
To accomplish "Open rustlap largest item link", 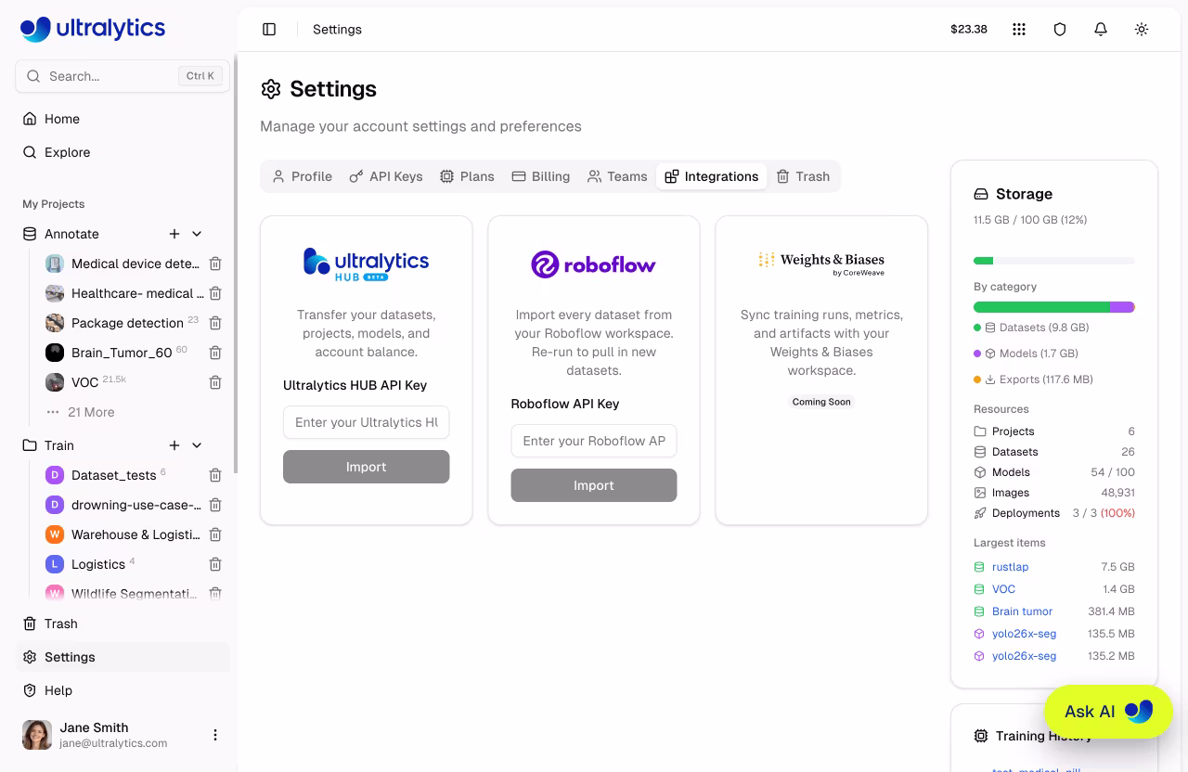I will tap(1010, 567).
